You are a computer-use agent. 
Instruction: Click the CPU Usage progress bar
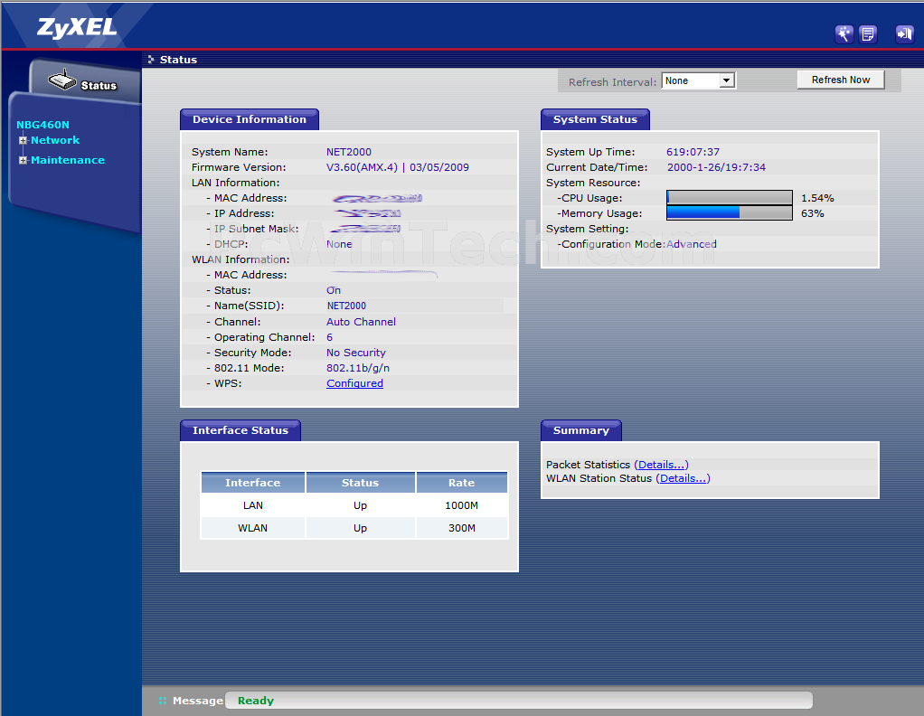pos(730,197)
